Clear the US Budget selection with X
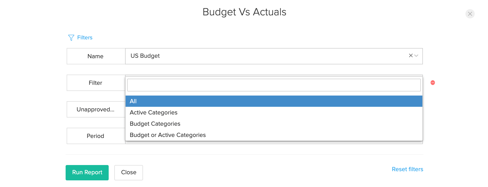The height and width of the screenshot is (187, 488). (411, 55)
